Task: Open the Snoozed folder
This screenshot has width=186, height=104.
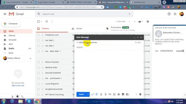Action: tap(12, 40)
